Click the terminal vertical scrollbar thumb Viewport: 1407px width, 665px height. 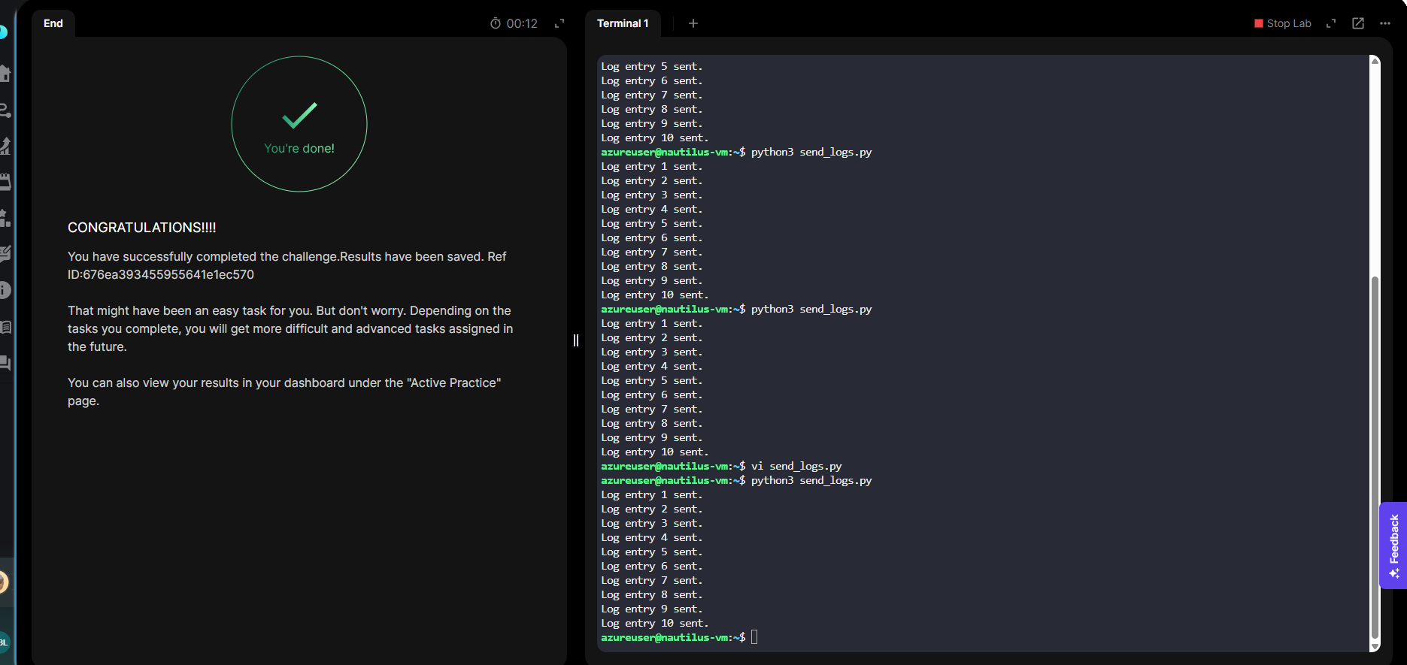[1375, 451]
